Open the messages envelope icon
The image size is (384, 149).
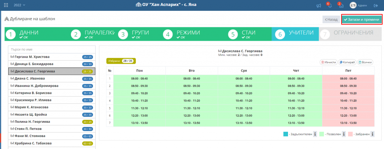pyautogui.click(x=341, y=6)
